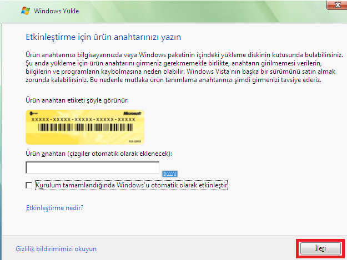Click the yellow product key label image

click(85, 128)
